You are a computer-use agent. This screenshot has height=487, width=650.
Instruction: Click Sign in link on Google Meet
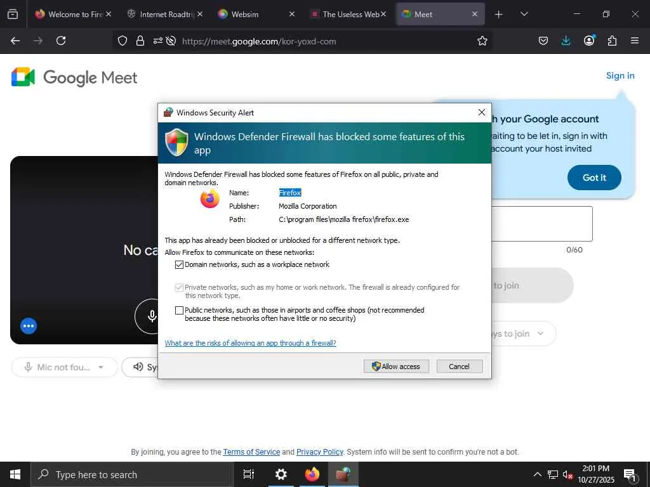(x=620, y=76)
